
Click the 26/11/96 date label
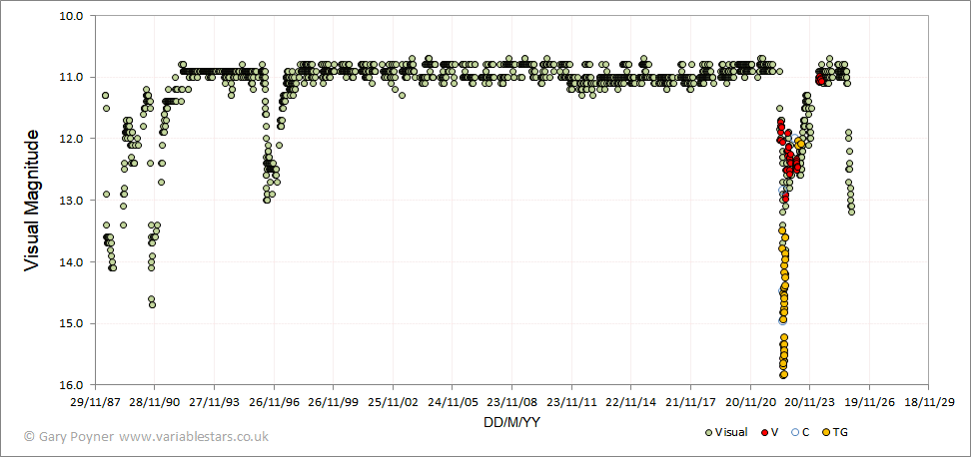click(274, 402)
